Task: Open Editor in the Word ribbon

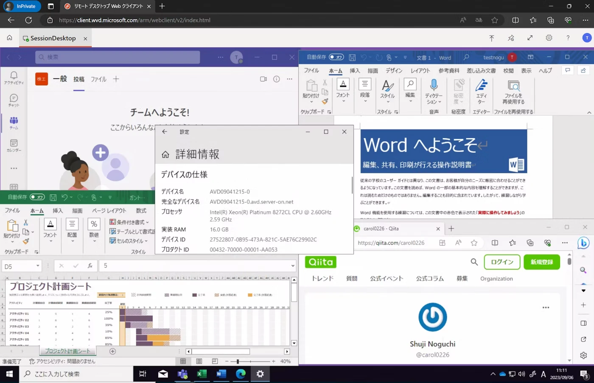Action: (x=481, y=92)
